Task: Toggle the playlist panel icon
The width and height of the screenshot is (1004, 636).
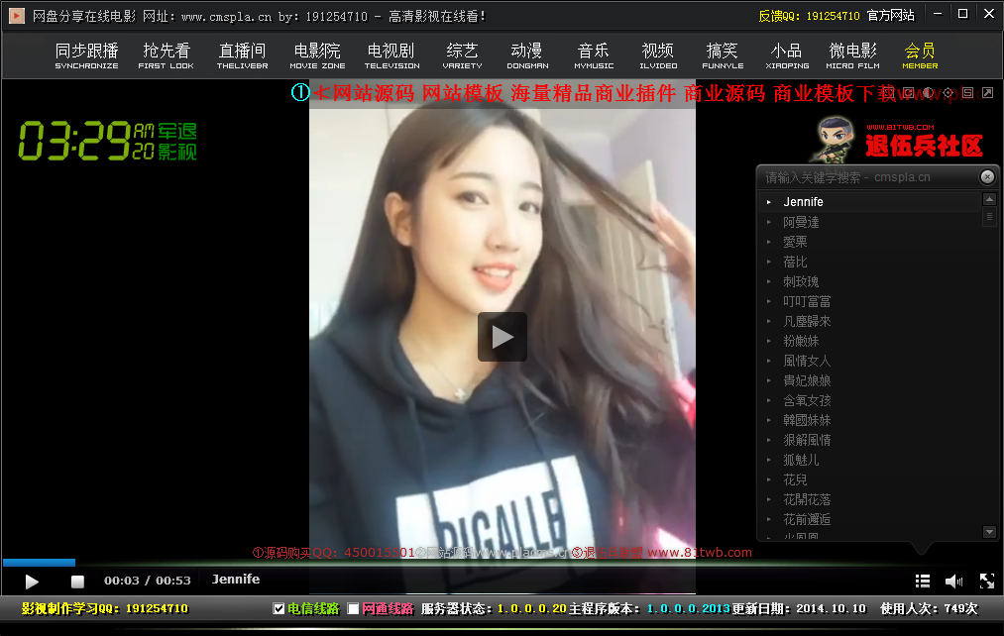Action: [x=923, y=581]
